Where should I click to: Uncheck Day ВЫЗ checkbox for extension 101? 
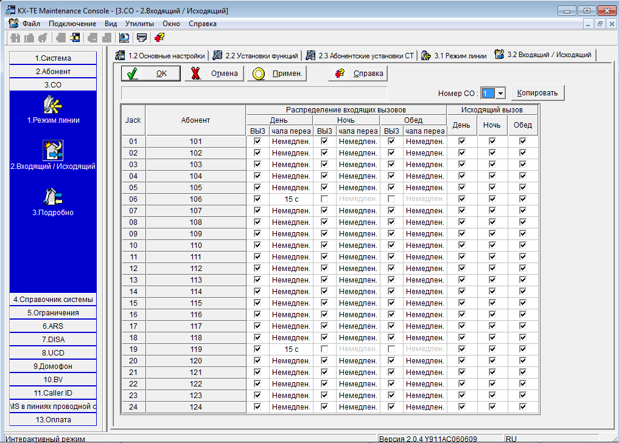[x=257, y=141]
